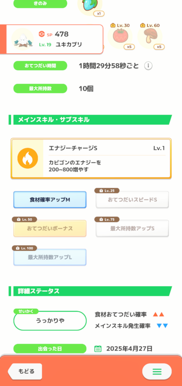The image size is (182, 386).
Task: Open the エナジーチャージS main skill card
Action: click(x=91, y=158)
